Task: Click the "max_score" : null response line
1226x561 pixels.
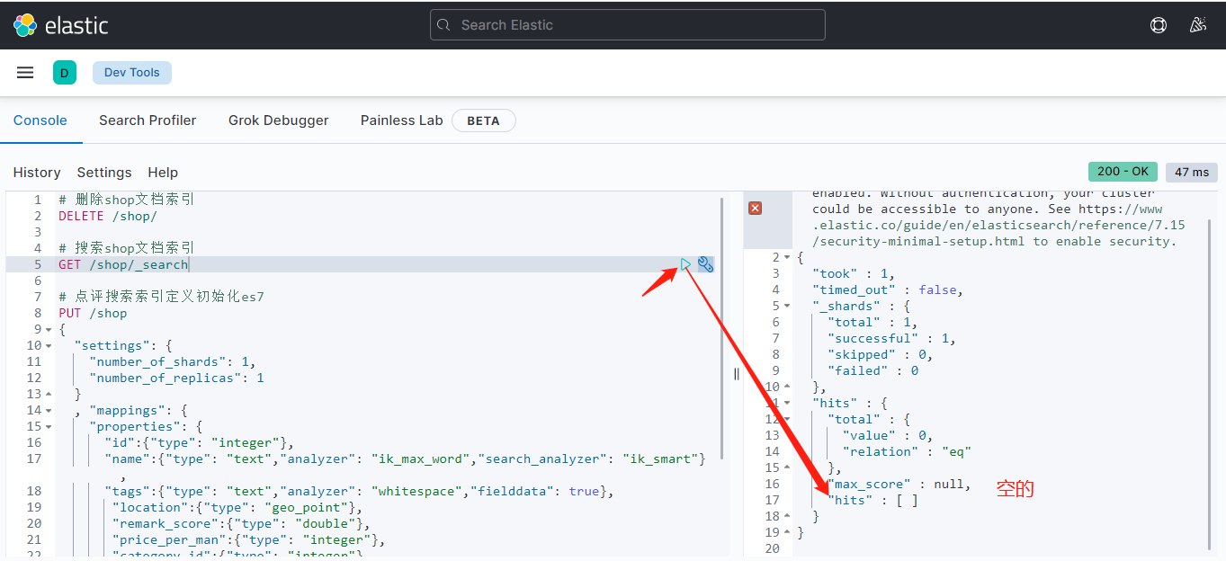Action: pyautogui.click(x=899, y=484)
